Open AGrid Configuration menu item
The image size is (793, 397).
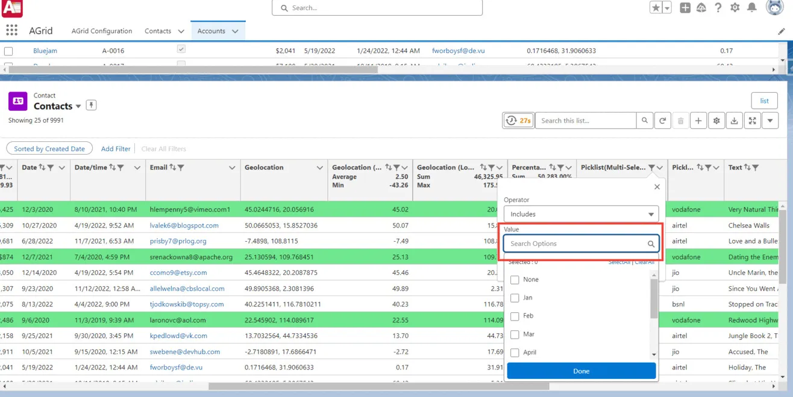click(101, 31)
